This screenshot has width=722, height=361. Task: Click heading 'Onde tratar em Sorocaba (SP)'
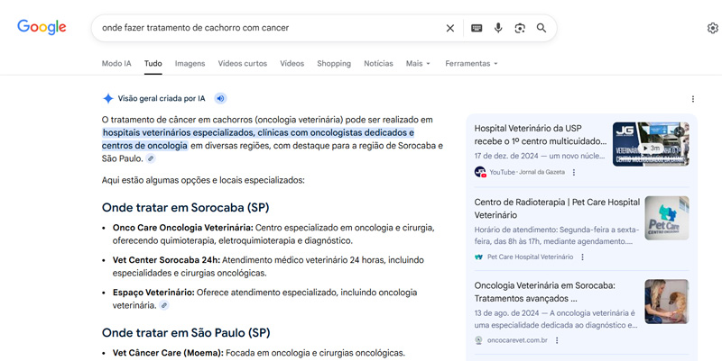tap(186, 208)
